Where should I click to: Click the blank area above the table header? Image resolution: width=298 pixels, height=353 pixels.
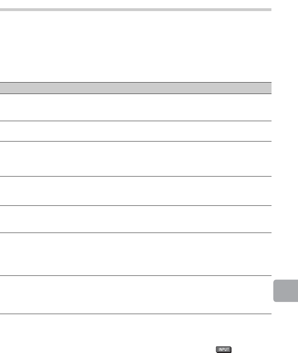click(x=136, y=46)
